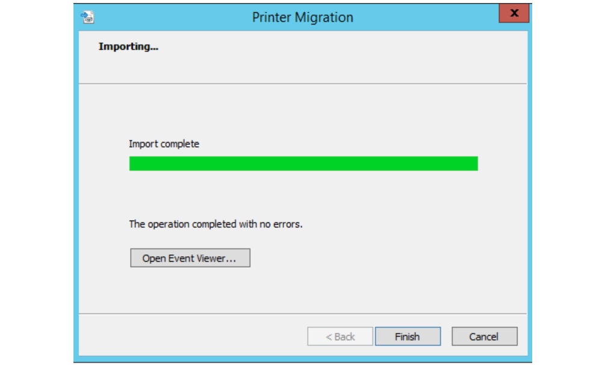
Task: Click the Import complete status label
Action: 164,144
